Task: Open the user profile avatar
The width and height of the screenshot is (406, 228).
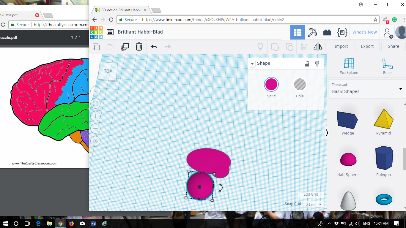Action: (x=401, y=32)
